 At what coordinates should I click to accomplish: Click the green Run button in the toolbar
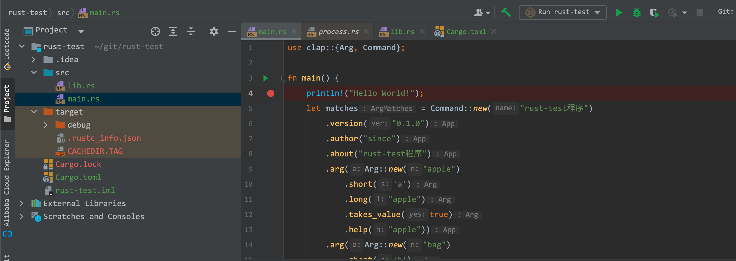click(x=619, y=13)
